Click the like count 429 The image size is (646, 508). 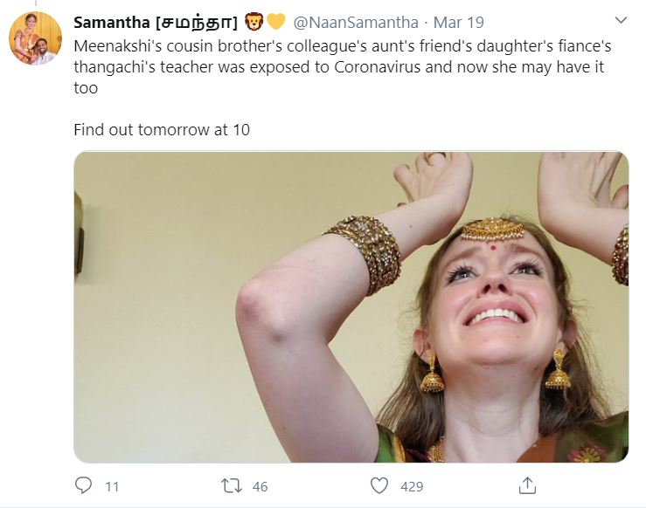(412, 486)
